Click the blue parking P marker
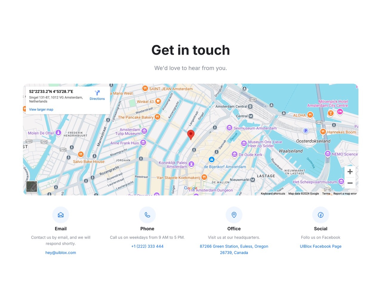 point(306,131)
